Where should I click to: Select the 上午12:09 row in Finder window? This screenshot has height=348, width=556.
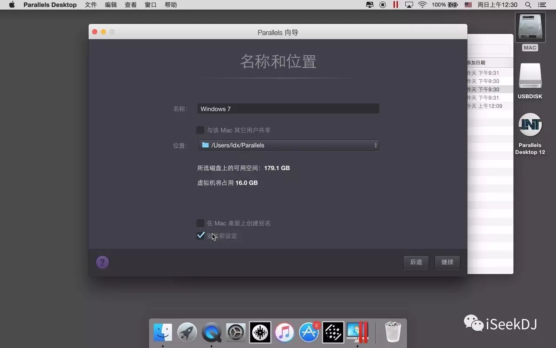490,106
